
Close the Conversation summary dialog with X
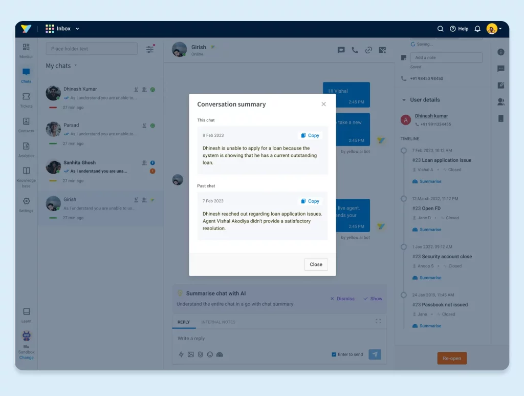(323, 104)
